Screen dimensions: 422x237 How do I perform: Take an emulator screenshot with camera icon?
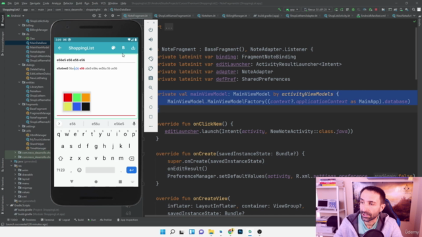(151, 78)
